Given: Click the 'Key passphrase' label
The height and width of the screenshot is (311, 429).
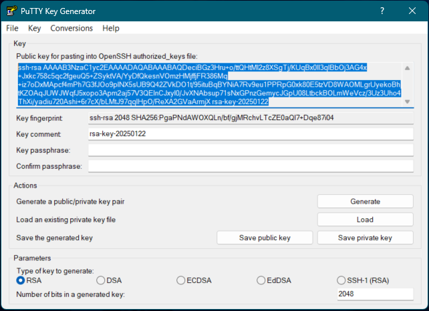Looking at the screenshot, I should (x=43, y=150).
